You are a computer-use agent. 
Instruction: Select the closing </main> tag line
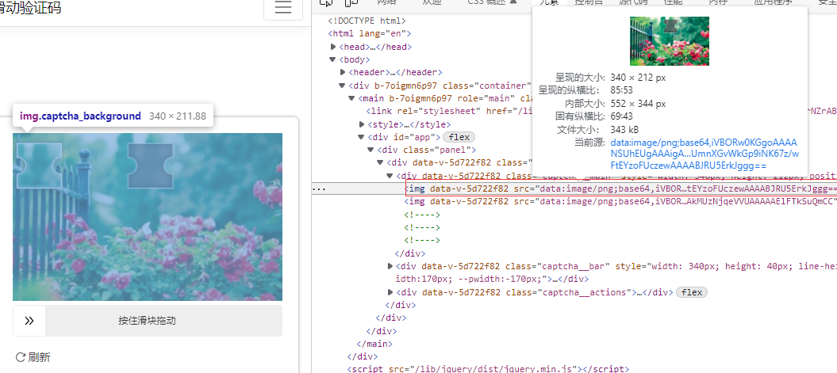(x=374, y=344)
